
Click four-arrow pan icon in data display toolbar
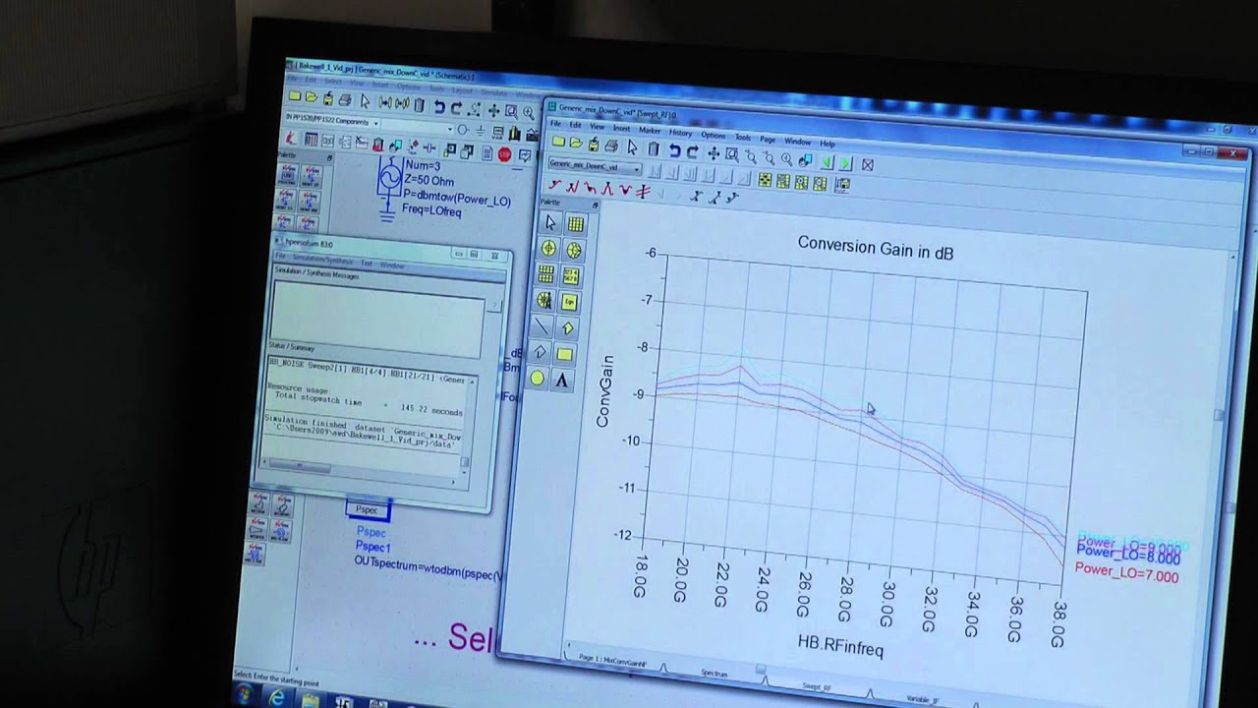click(714, 153)
